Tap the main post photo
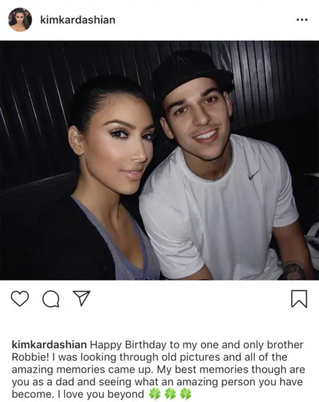Image resolution: width=319 pixels, height=402 pixels. point(159,160)
